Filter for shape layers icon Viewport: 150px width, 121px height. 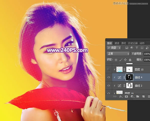tap(142, 48)
